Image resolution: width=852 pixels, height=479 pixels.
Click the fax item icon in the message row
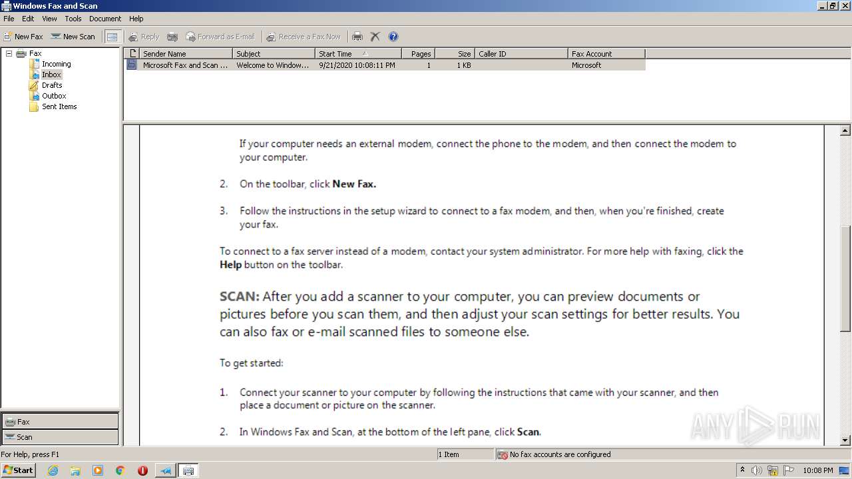(132, 65)
